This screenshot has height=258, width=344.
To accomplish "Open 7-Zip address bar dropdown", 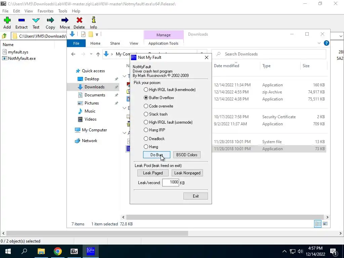I will tap(341, 36).
